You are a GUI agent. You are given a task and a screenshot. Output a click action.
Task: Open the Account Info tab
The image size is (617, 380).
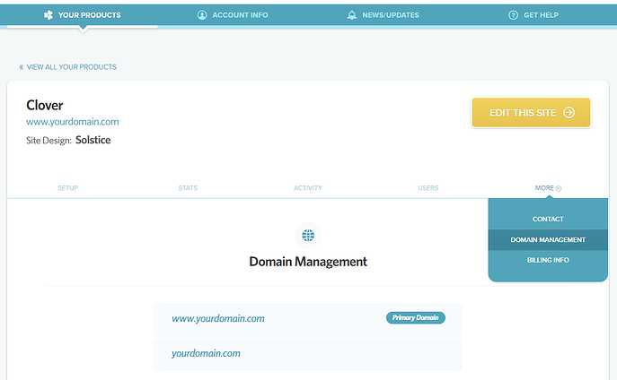pyautogui.click(x=233, y=15)
